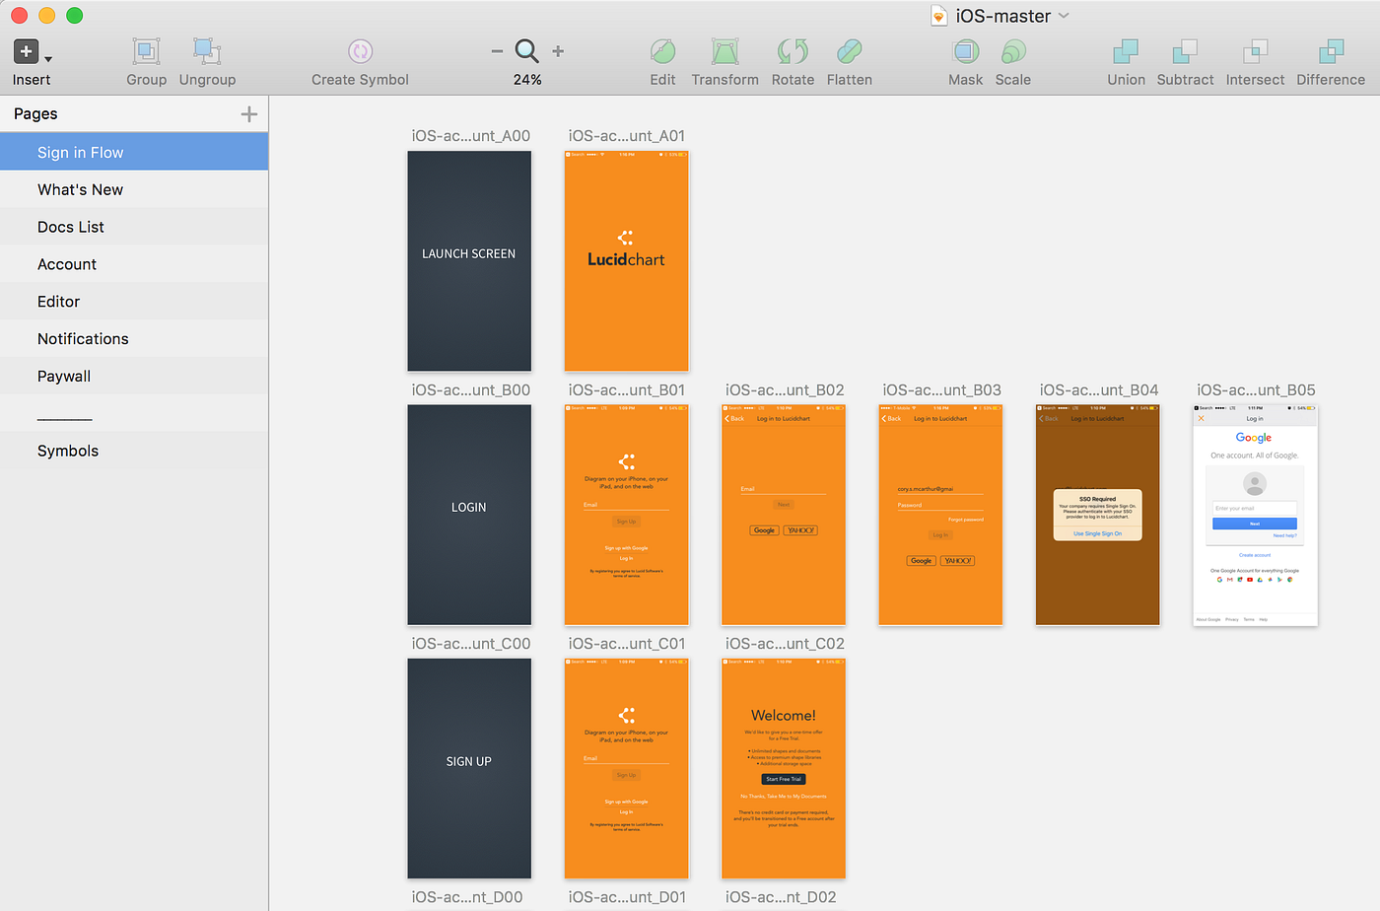Select the Flatten tool

tap(849, 59)
